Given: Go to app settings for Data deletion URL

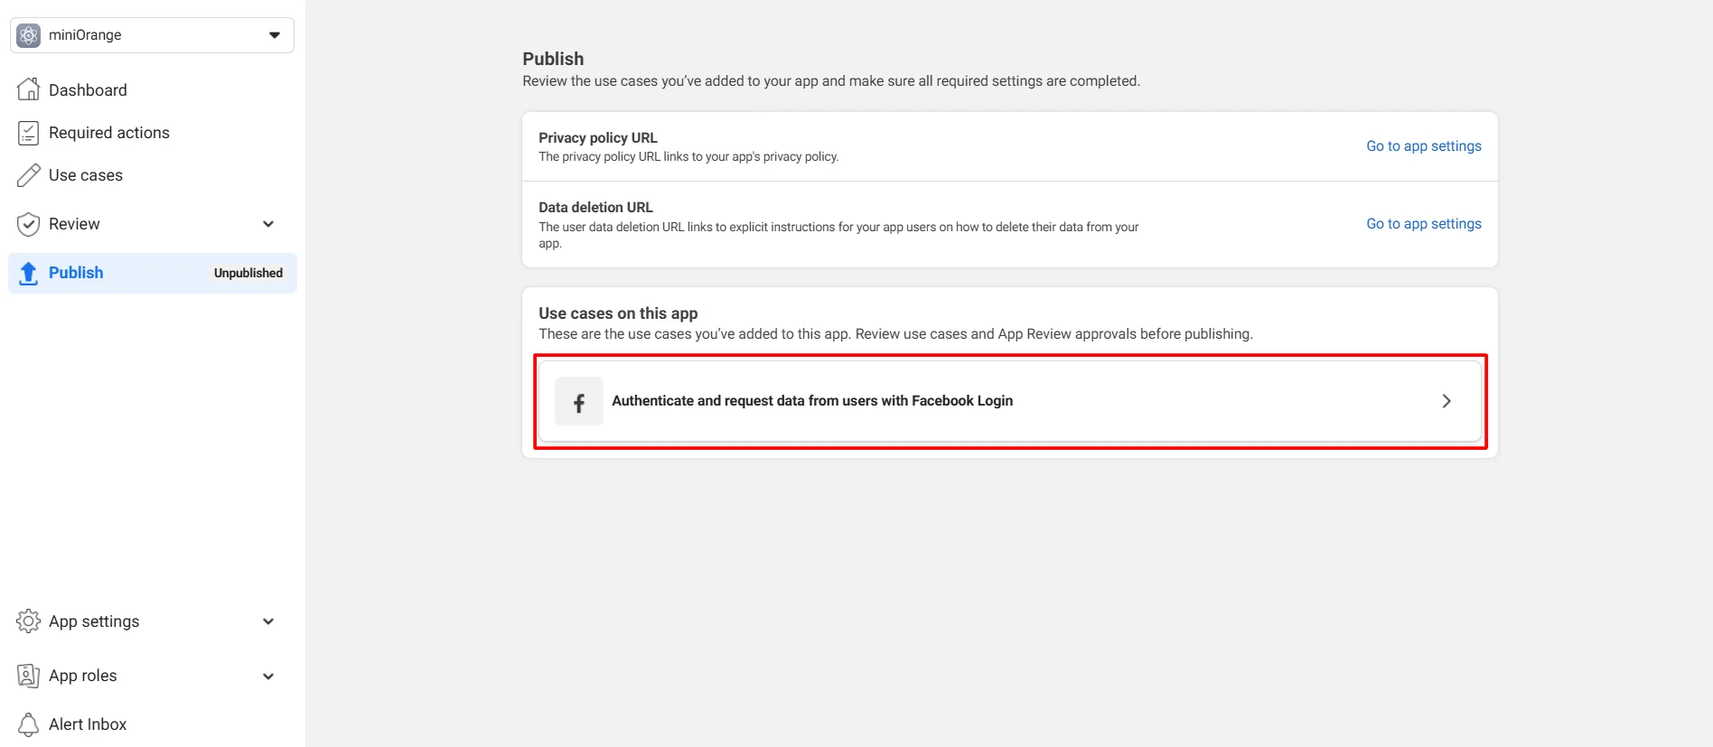Looking at the screenshot, I should (1423, 224).
